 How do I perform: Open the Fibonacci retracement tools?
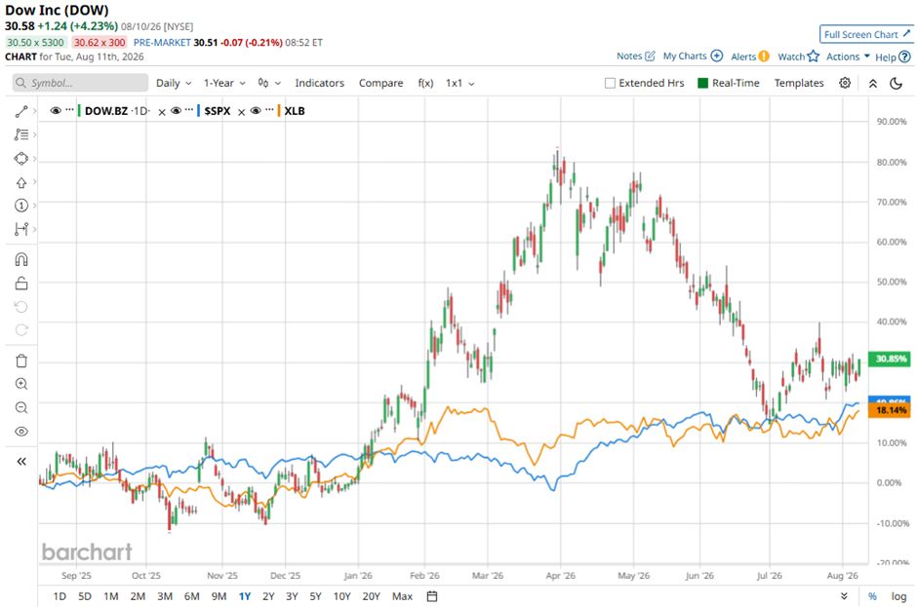21,134
